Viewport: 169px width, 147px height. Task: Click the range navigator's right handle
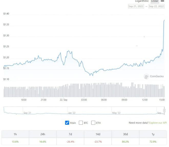pos(164,110)
